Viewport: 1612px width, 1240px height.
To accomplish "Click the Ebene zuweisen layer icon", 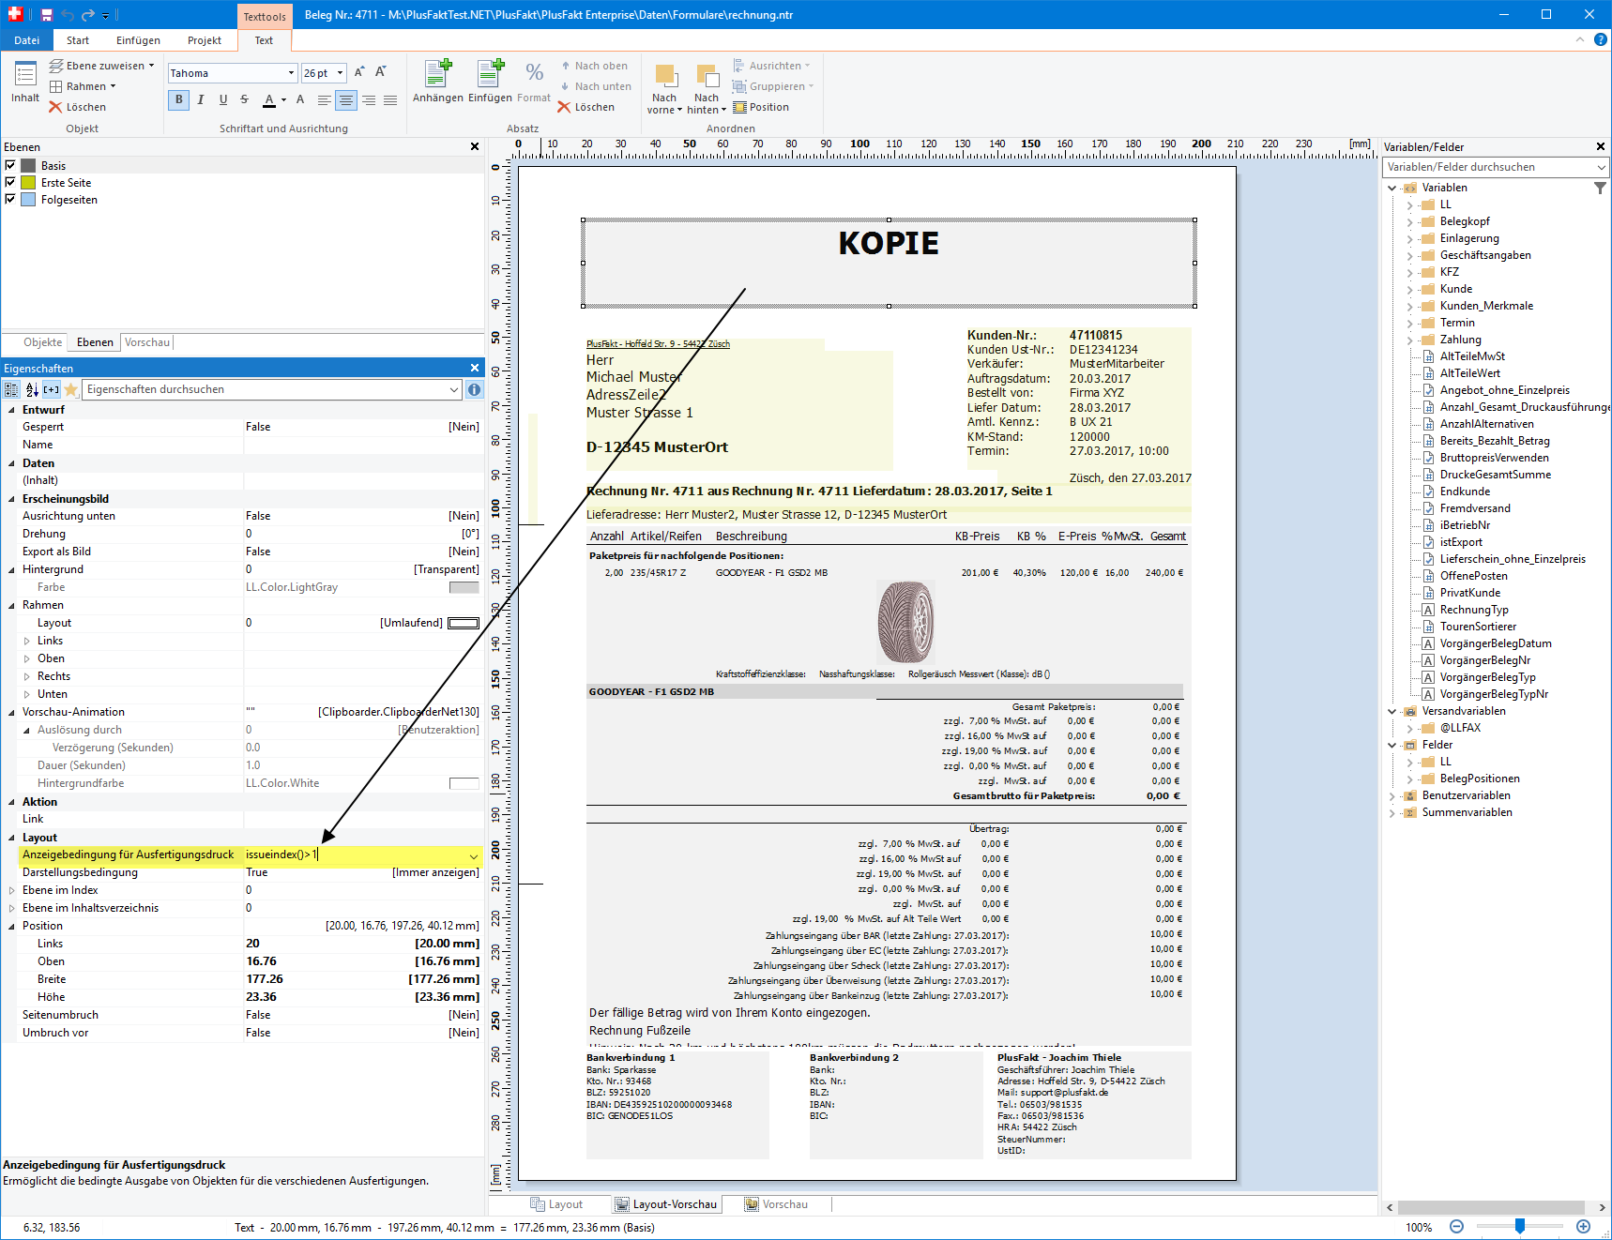I will pos(56,66).
